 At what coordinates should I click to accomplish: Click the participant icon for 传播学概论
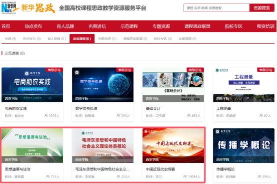[259, 176]
